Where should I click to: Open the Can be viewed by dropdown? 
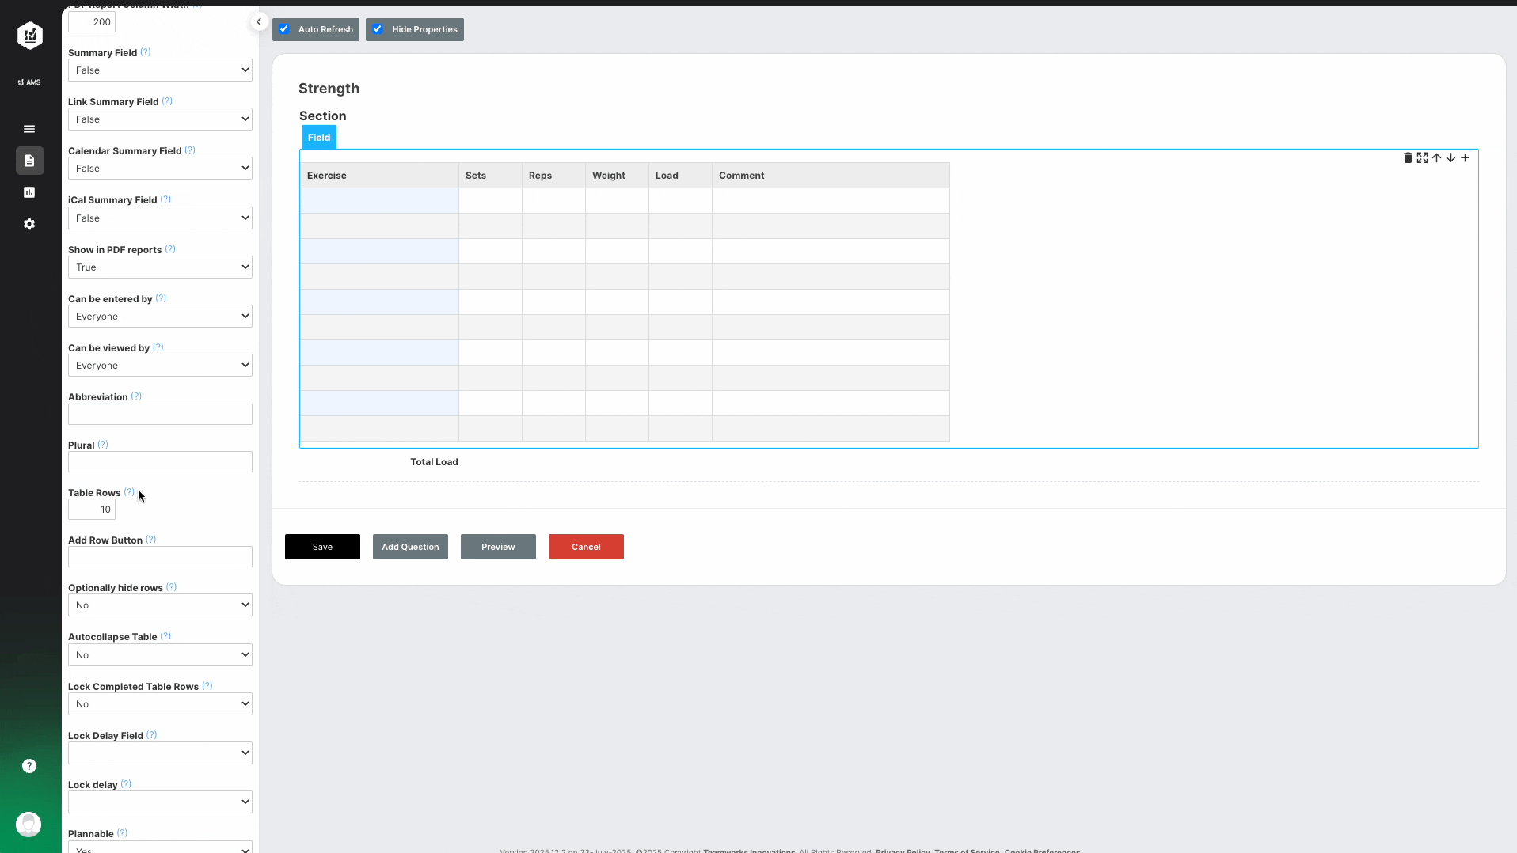160,366
